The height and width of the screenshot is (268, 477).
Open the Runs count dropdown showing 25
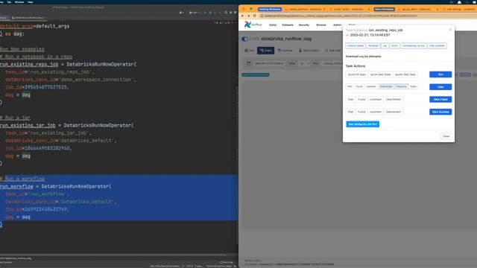[x=305, y=63]
